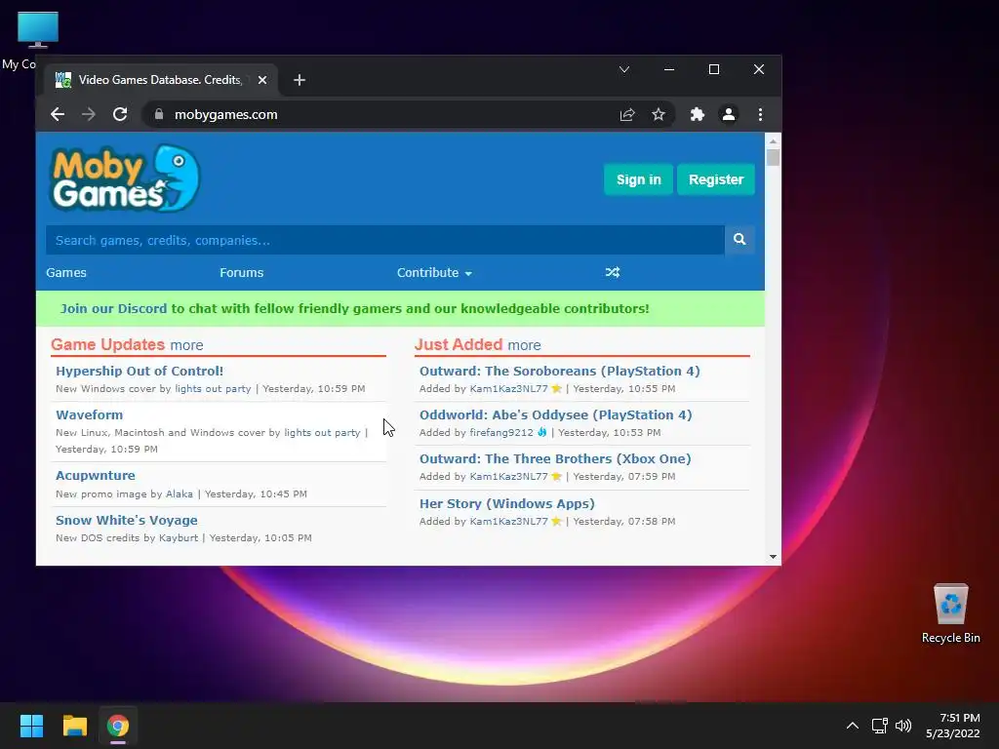
Task: Click the browser forward arrow
Action: [89, 115]
